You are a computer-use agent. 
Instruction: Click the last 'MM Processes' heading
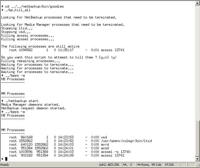pyautogui.click(x=13, y=130)
